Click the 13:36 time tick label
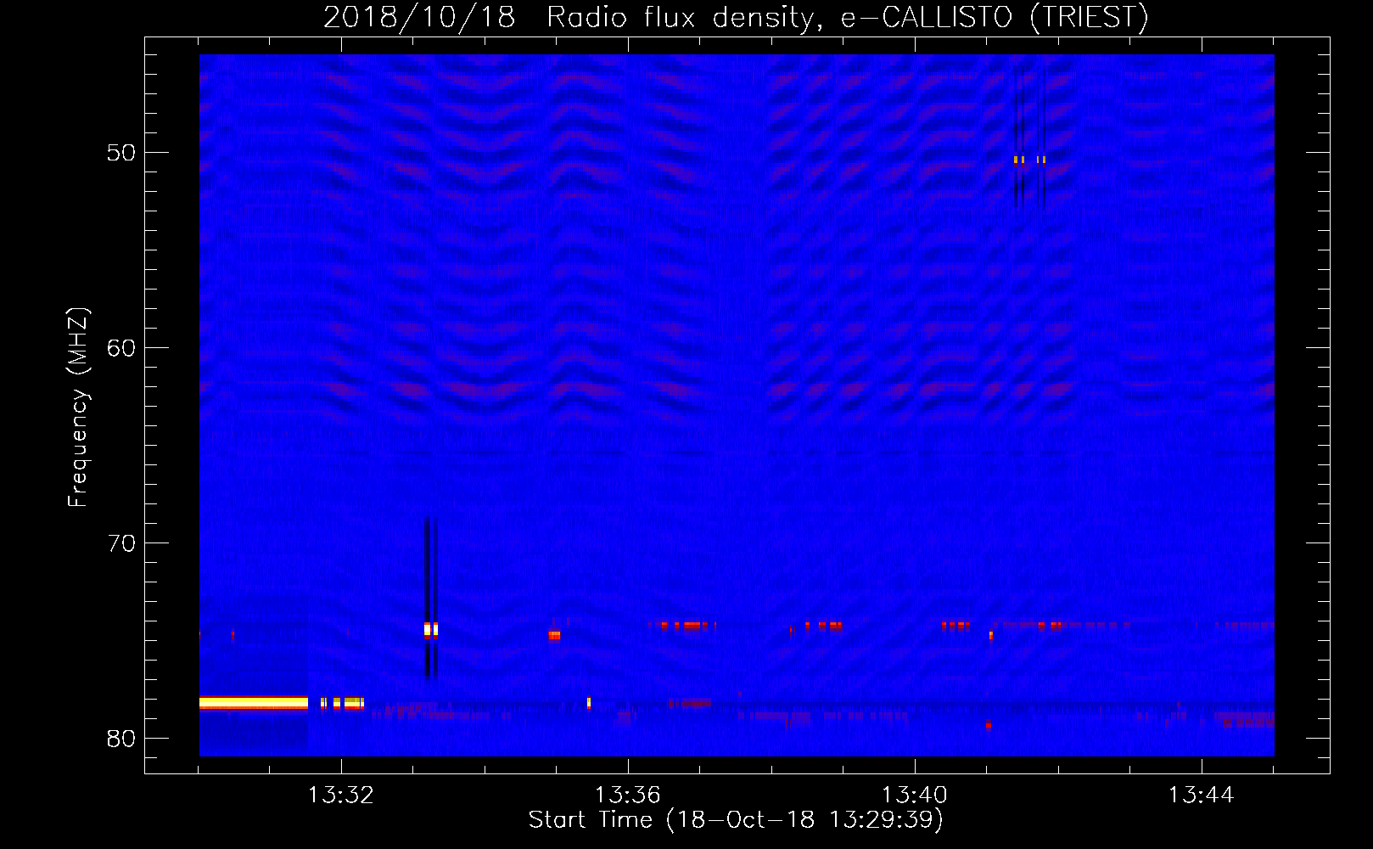1373x849 pixels. [628, 795]
